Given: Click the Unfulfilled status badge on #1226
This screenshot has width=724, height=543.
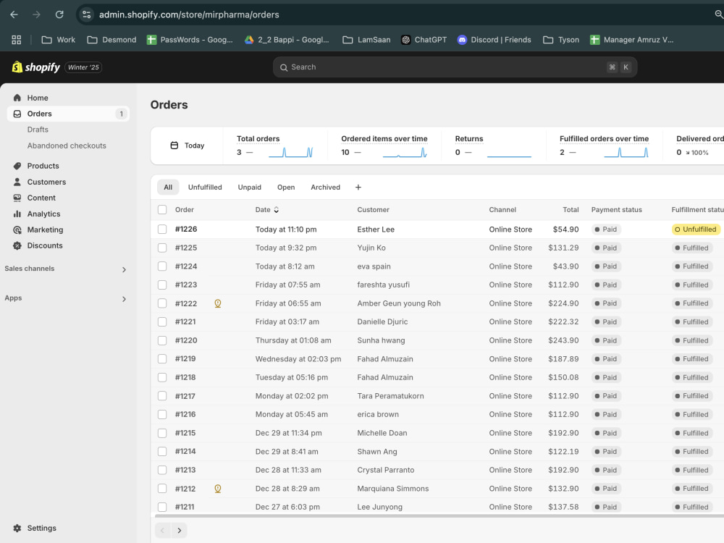Looking at the screenshot, I should click(x=696, y=230).
